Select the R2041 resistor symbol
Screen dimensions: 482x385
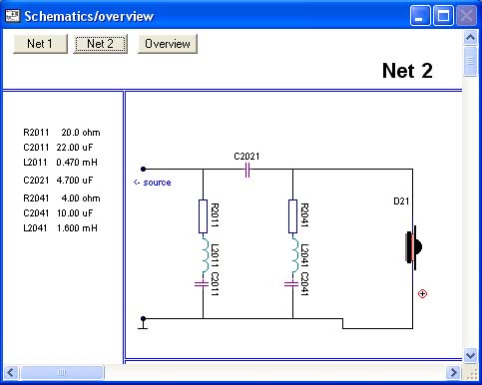coord(292,216)
